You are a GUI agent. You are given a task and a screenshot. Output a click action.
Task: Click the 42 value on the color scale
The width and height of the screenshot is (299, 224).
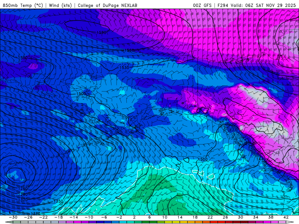[x=286, y=217]
